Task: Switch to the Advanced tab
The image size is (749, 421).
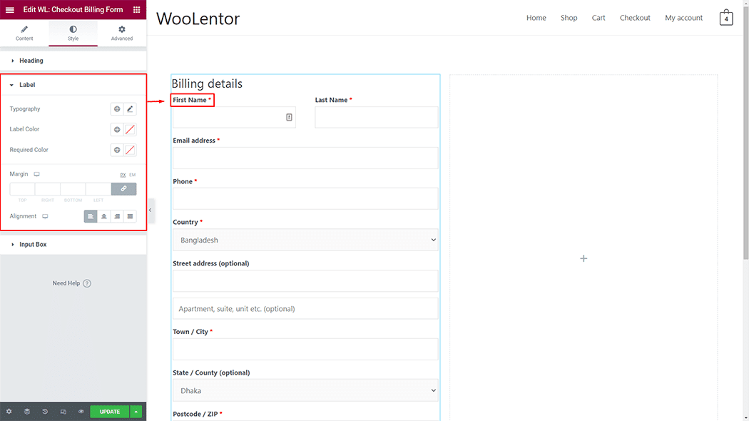Action: point(122,33)
